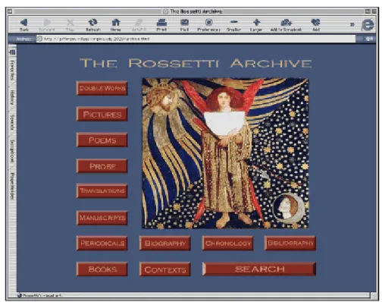Open the Prose section
Image resolution: width=382 pixels, height=302 pixels.
(x=102, y=166)
